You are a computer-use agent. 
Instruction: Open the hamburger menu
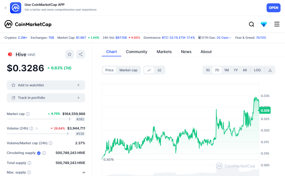277,24
